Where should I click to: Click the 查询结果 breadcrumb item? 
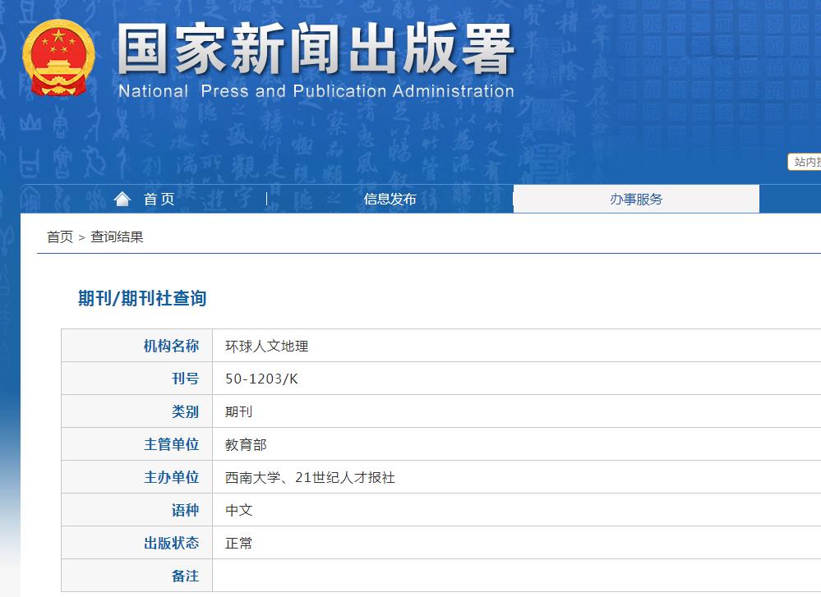(117, 237)
